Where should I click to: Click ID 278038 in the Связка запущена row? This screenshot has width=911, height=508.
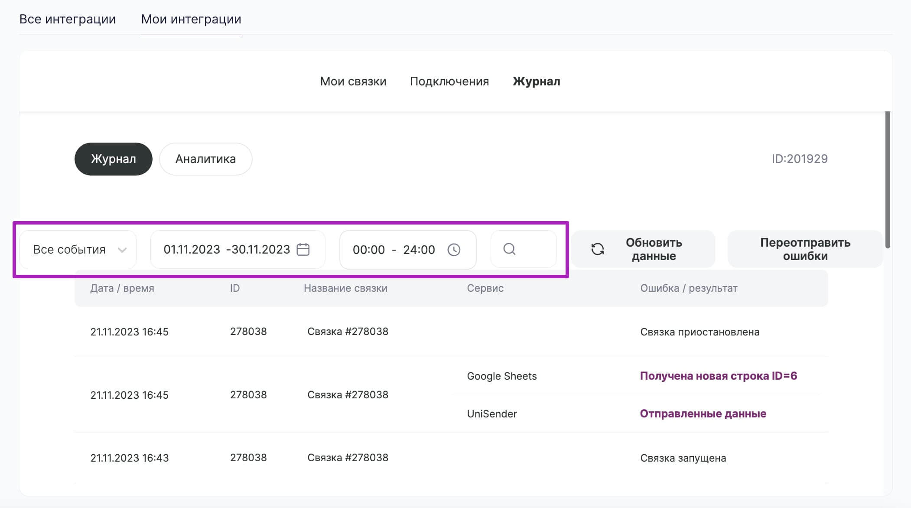point(248,458)
